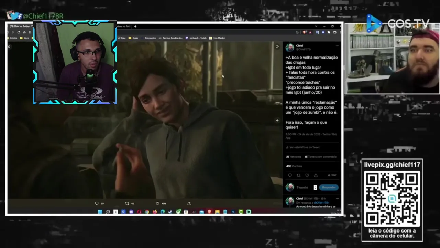Click share icon below the image
This screenshot has height=248, width=440.
[x=189, y=203]
